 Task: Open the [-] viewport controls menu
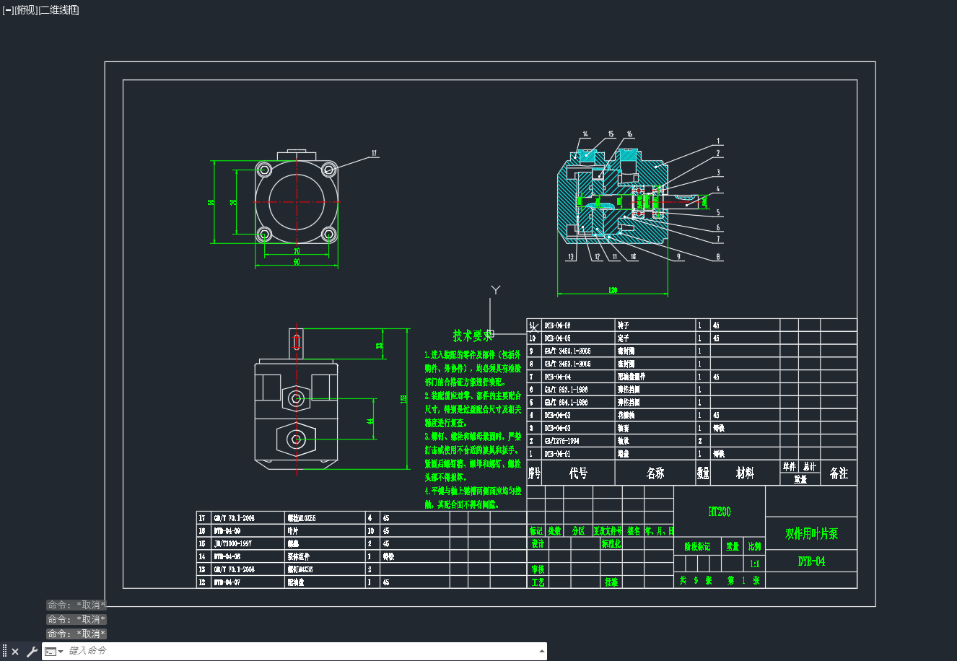pyautogui.click(x=8, y=10)
